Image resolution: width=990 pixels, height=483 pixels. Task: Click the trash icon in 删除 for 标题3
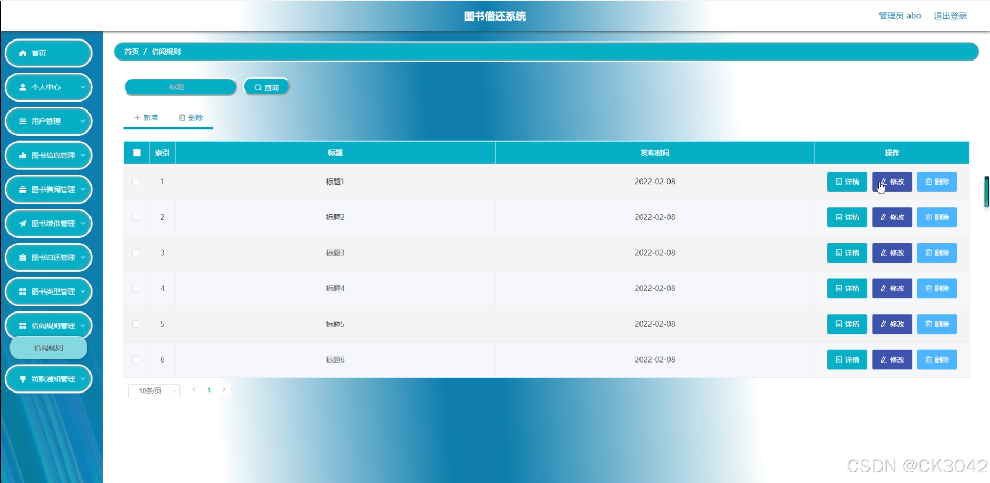tap(928, 253)
